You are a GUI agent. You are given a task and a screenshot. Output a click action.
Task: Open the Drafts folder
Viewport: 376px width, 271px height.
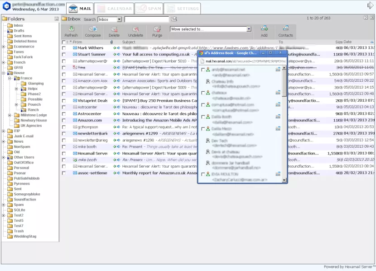[x=19, y=31]
